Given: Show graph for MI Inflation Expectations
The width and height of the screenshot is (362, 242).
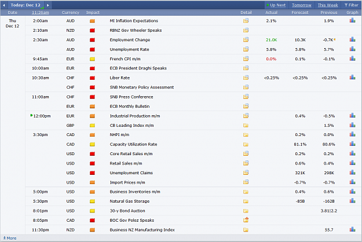Looking at the screenshot, I should pyautogui.click(x=352, y=20).
